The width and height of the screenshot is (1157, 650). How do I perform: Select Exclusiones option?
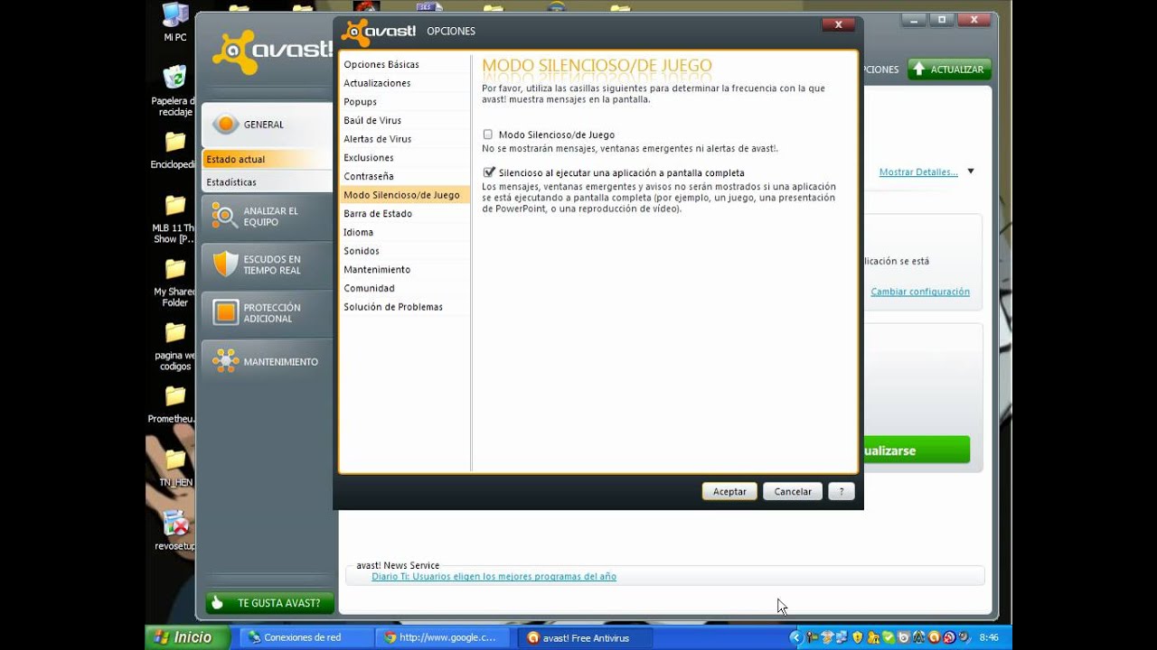click(x=405, y=158)
